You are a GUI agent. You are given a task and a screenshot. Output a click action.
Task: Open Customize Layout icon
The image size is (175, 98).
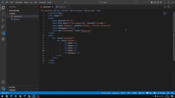coord(161,2)
